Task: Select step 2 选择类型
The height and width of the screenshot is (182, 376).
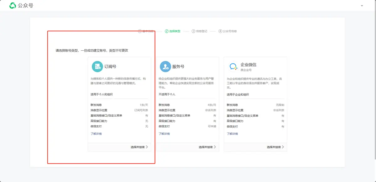Action: (173, 31)
